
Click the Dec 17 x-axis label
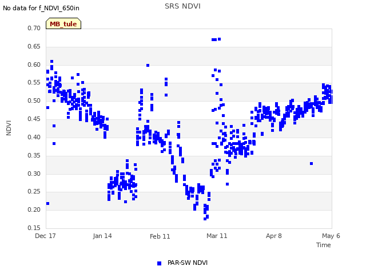[45, 236]
